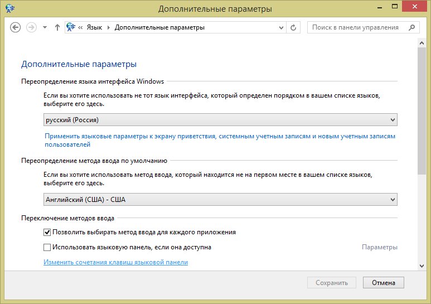Click the refresh button in address bar
431x304 pixels.
[294, 27]
